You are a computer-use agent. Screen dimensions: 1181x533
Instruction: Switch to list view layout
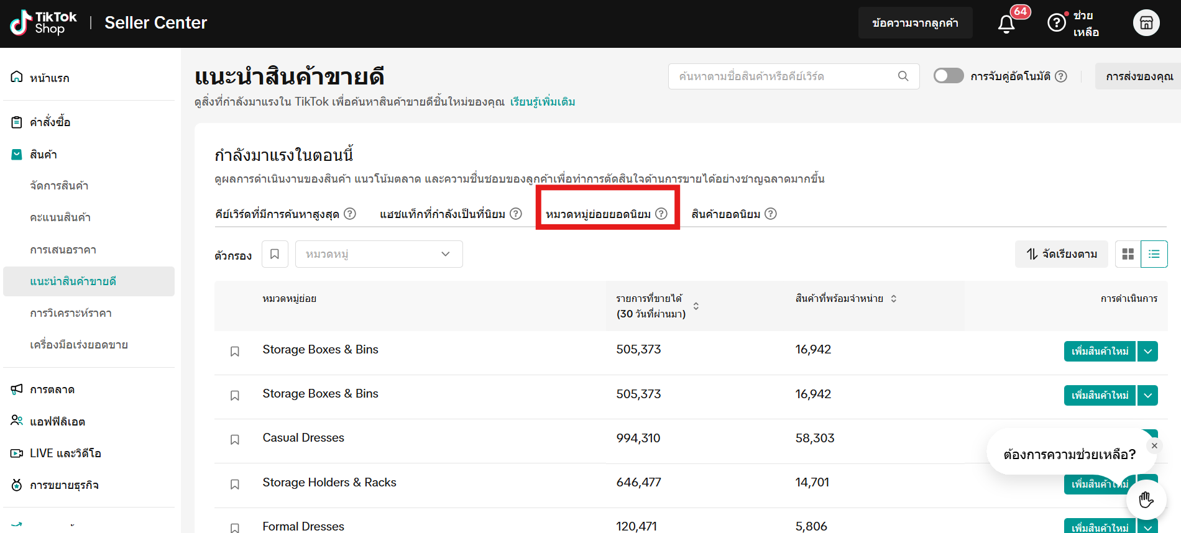1154,254
